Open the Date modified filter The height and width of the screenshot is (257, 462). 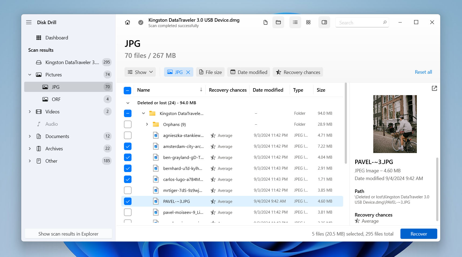pos(248,72)
